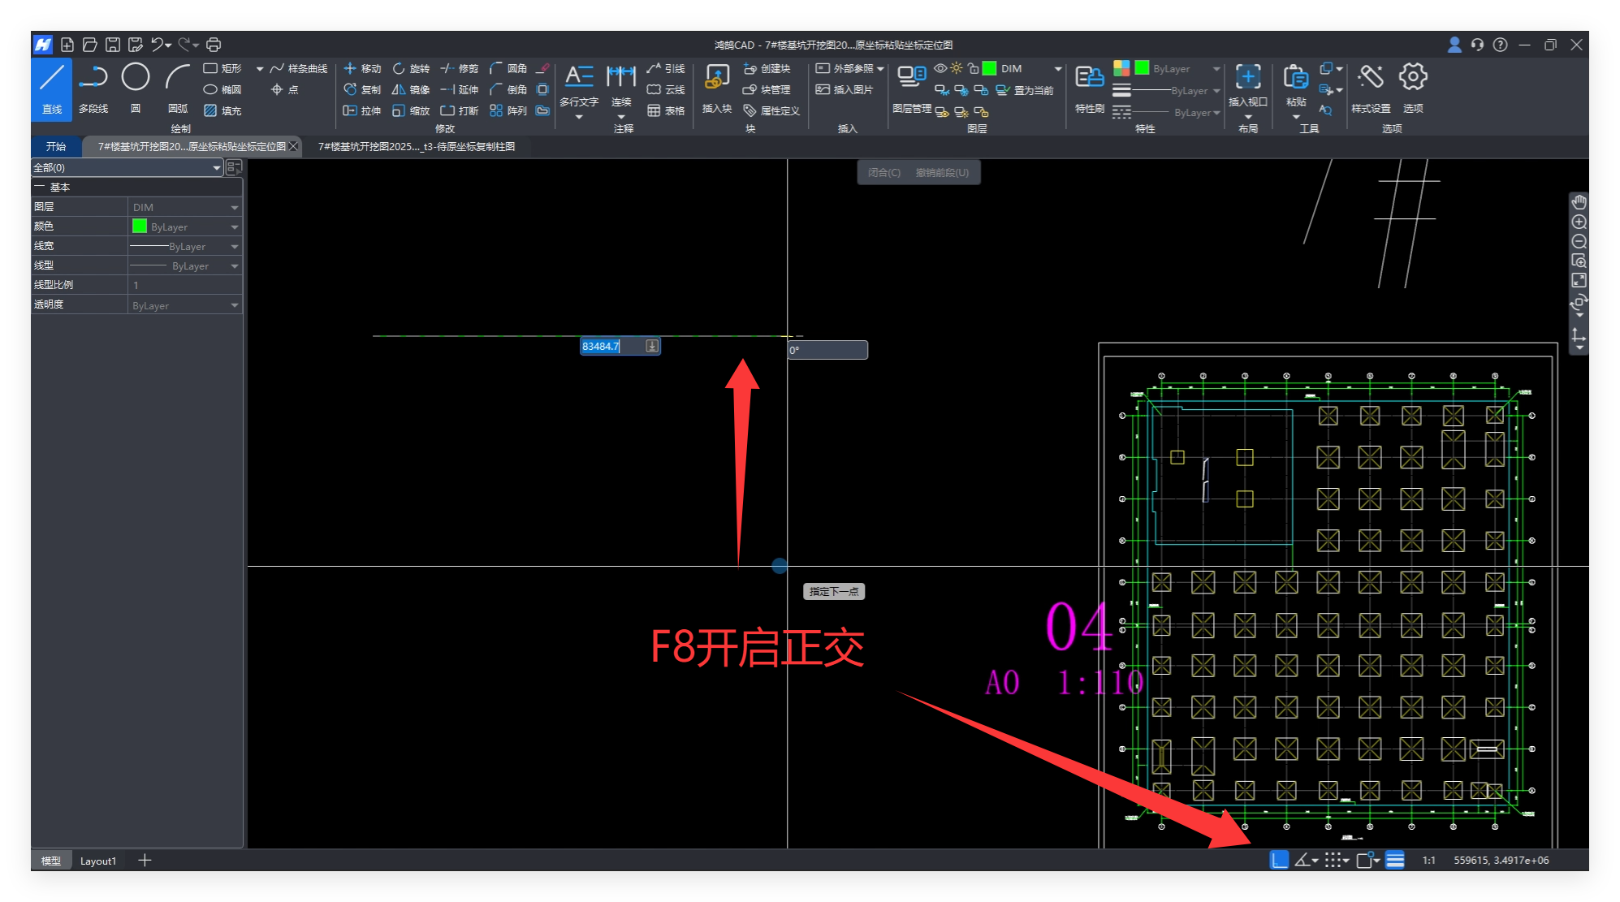Screen dimensions: 1620x902
Task: Open the 全部(0) selection dropdown
Action: tap(216, 168)
